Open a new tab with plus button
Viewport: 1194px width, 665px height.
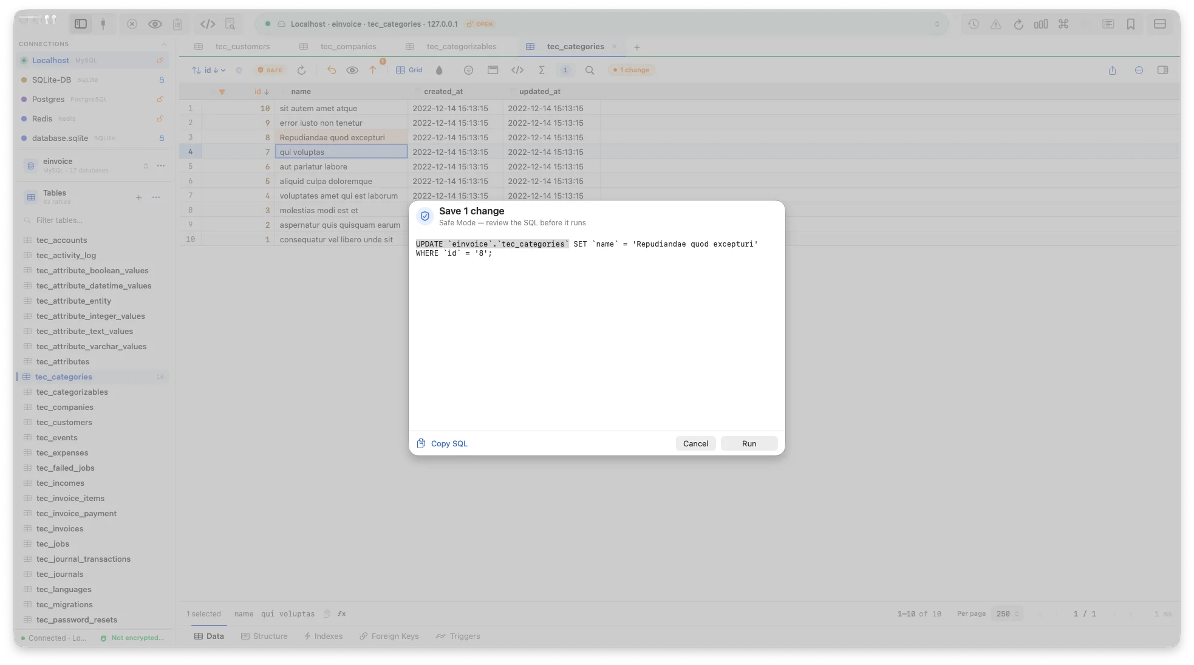pos(637,47)
